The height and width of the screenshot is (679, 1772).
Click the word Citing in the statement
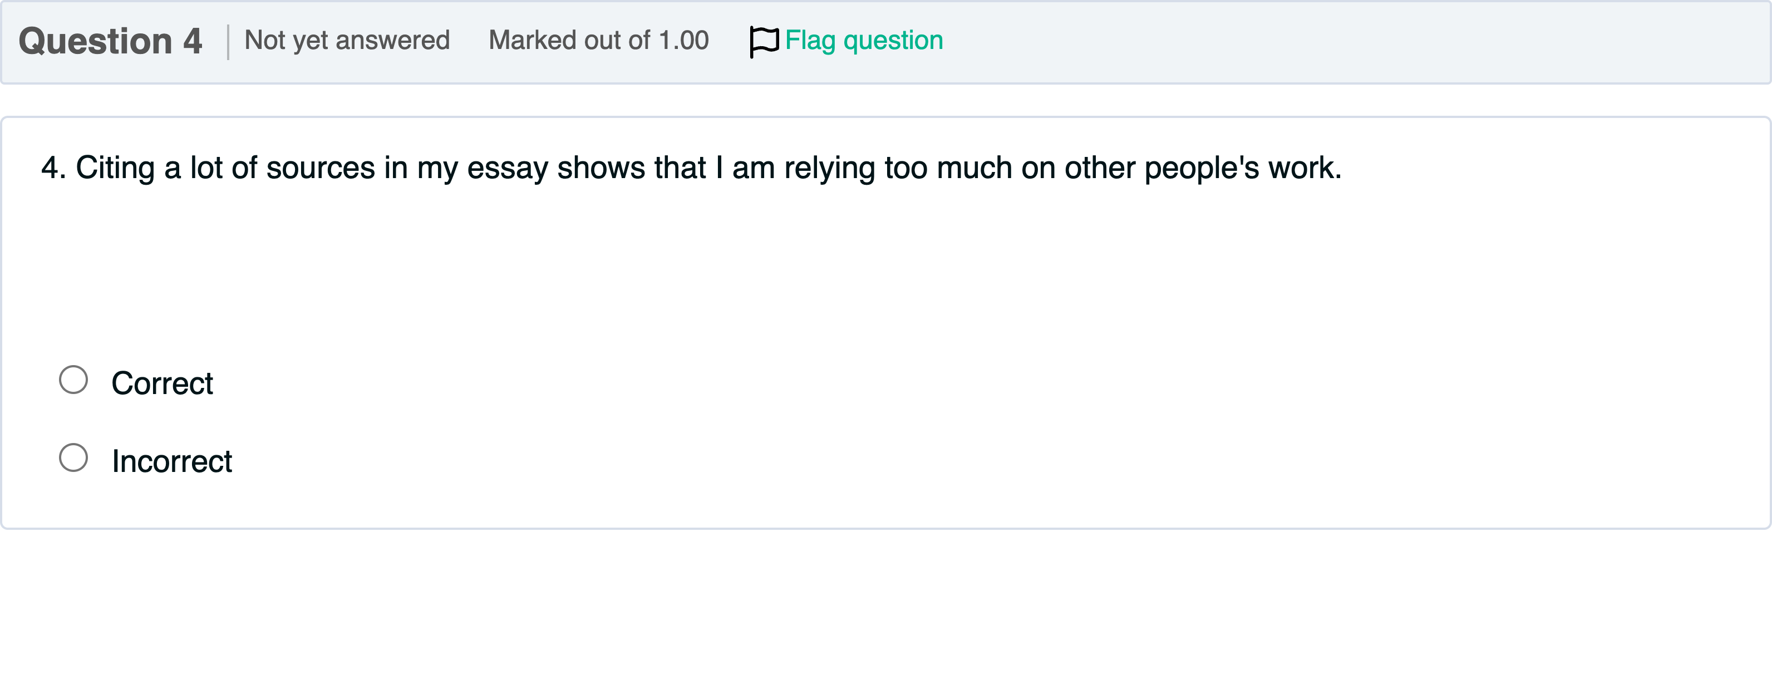(x=115, y=168)
